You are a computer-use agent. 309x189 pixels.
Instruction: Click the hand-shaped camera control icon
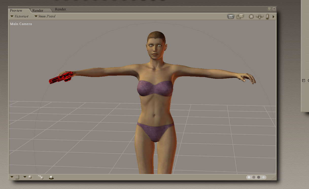coord(267,17)
